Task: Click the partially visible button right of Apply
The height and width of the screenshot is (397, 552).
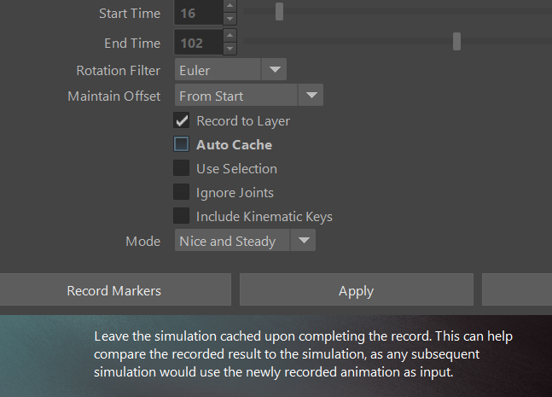Action: tap(516, 290)
